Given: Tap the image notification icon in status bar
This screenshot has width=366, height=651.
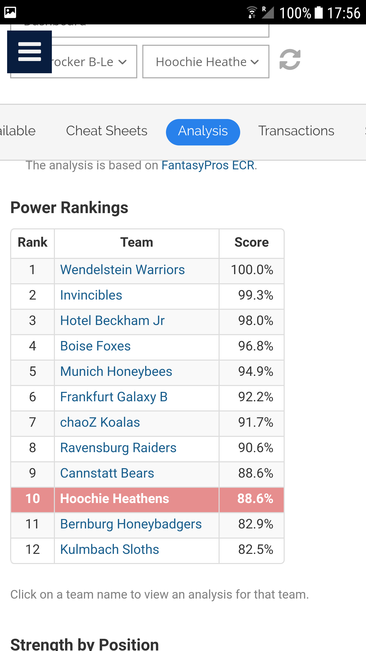Looking at the screenshot, I should [10, 12].
